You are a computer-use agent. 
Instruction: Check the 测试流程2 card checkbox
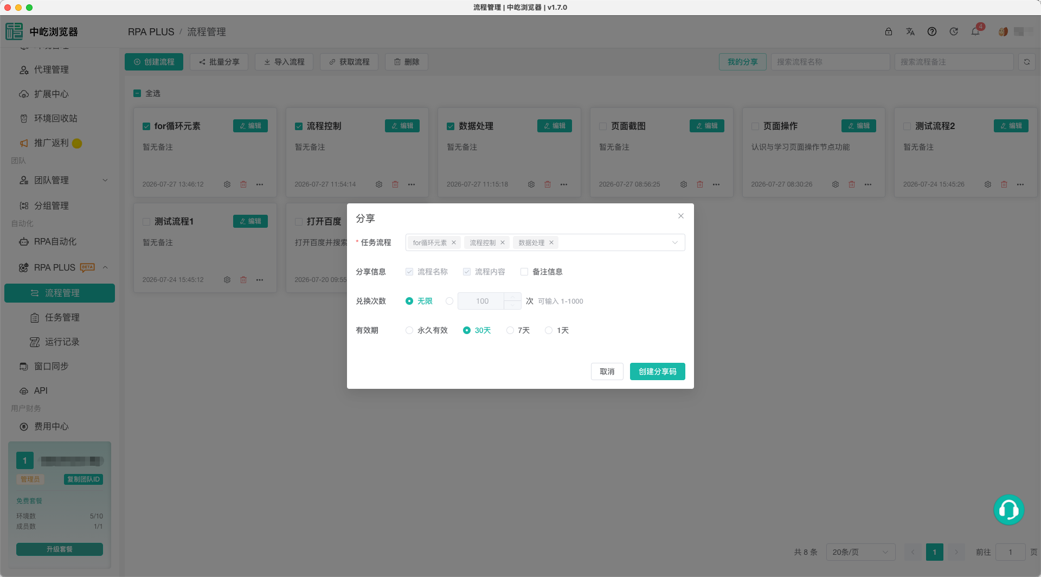[907, 126]
